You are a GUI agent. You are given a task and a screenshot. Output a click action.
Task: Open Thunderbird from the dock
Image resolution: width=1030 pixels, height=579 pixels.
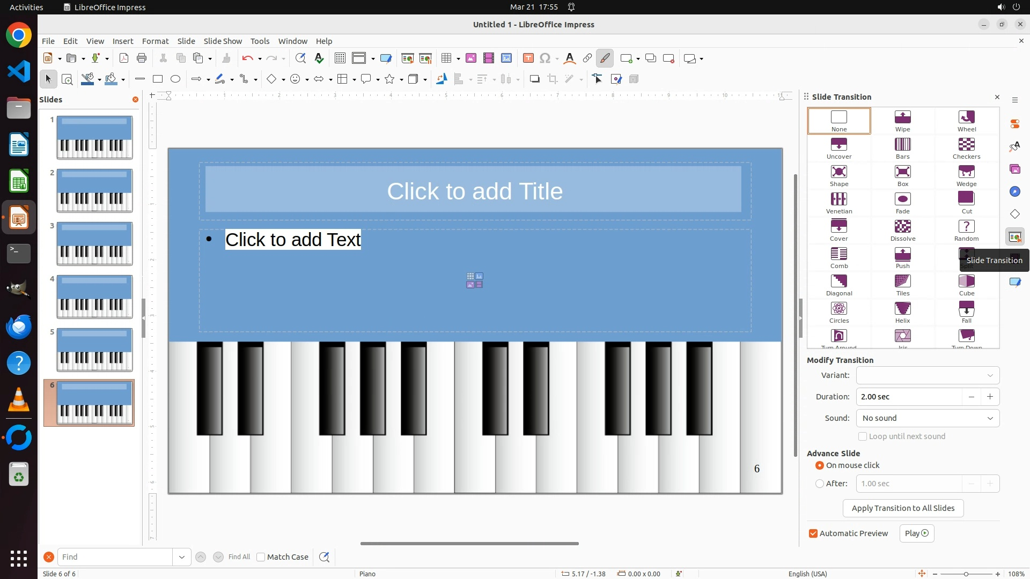click(x=19, y=326)
